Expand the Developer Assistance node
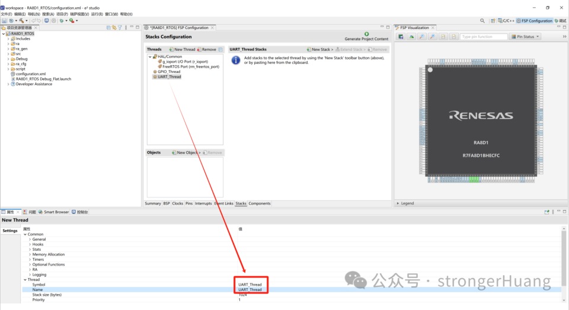The image size is (569, 310). [8, 84]
